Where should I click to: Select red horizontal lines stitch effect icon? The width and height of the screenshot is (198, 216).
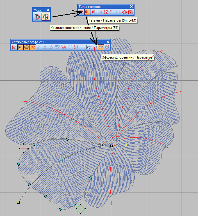pyautogui.click(x=82, y=47)
